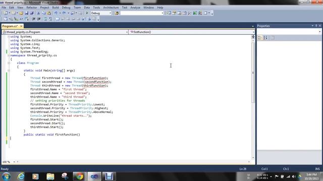Click the Save All icon
The image size is (323, 181).
pyautogui.click(x=32, y=13)
